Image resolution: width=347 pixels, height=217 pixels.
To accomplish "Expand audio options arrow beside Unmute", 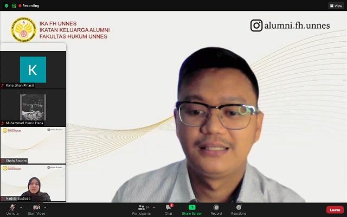I will (21, 207).
